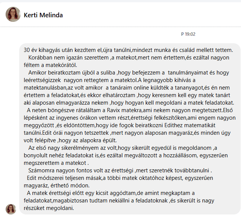Click the line starting 'A matek érettségi előtt'
The height and width of the screenshot is (216, 241).
click(x=111, y=193)
